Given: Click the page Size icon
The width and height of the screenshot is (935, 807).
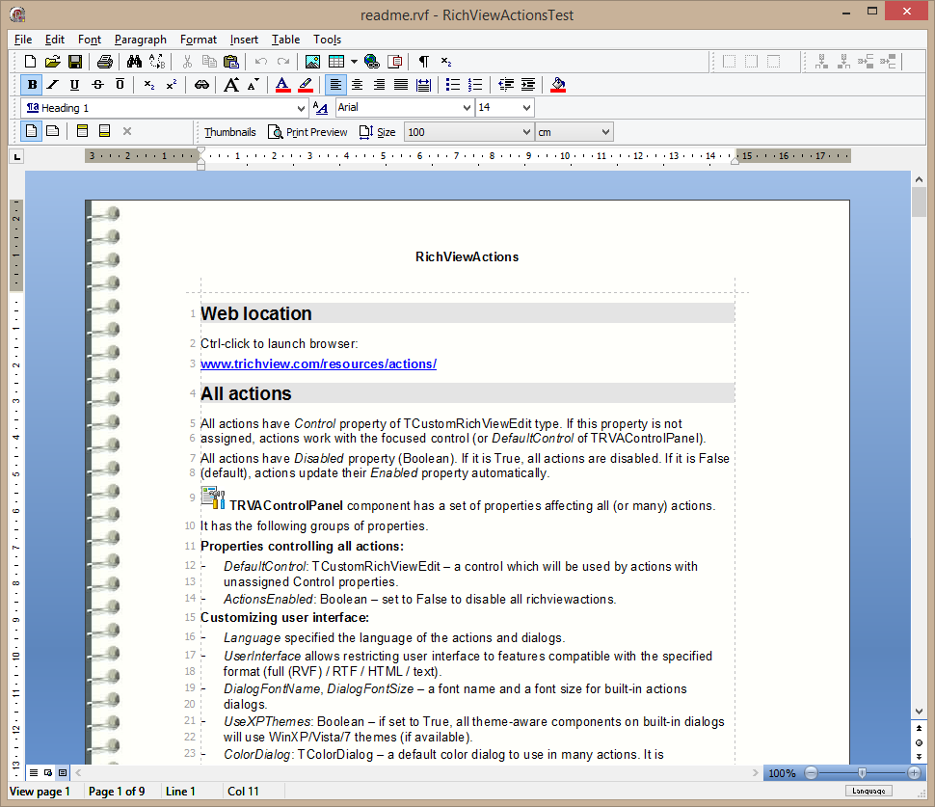Looking at the screenshot, I should coord(366,132).
